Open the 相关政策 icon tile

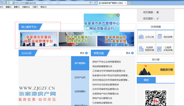(x=165, y=37)
